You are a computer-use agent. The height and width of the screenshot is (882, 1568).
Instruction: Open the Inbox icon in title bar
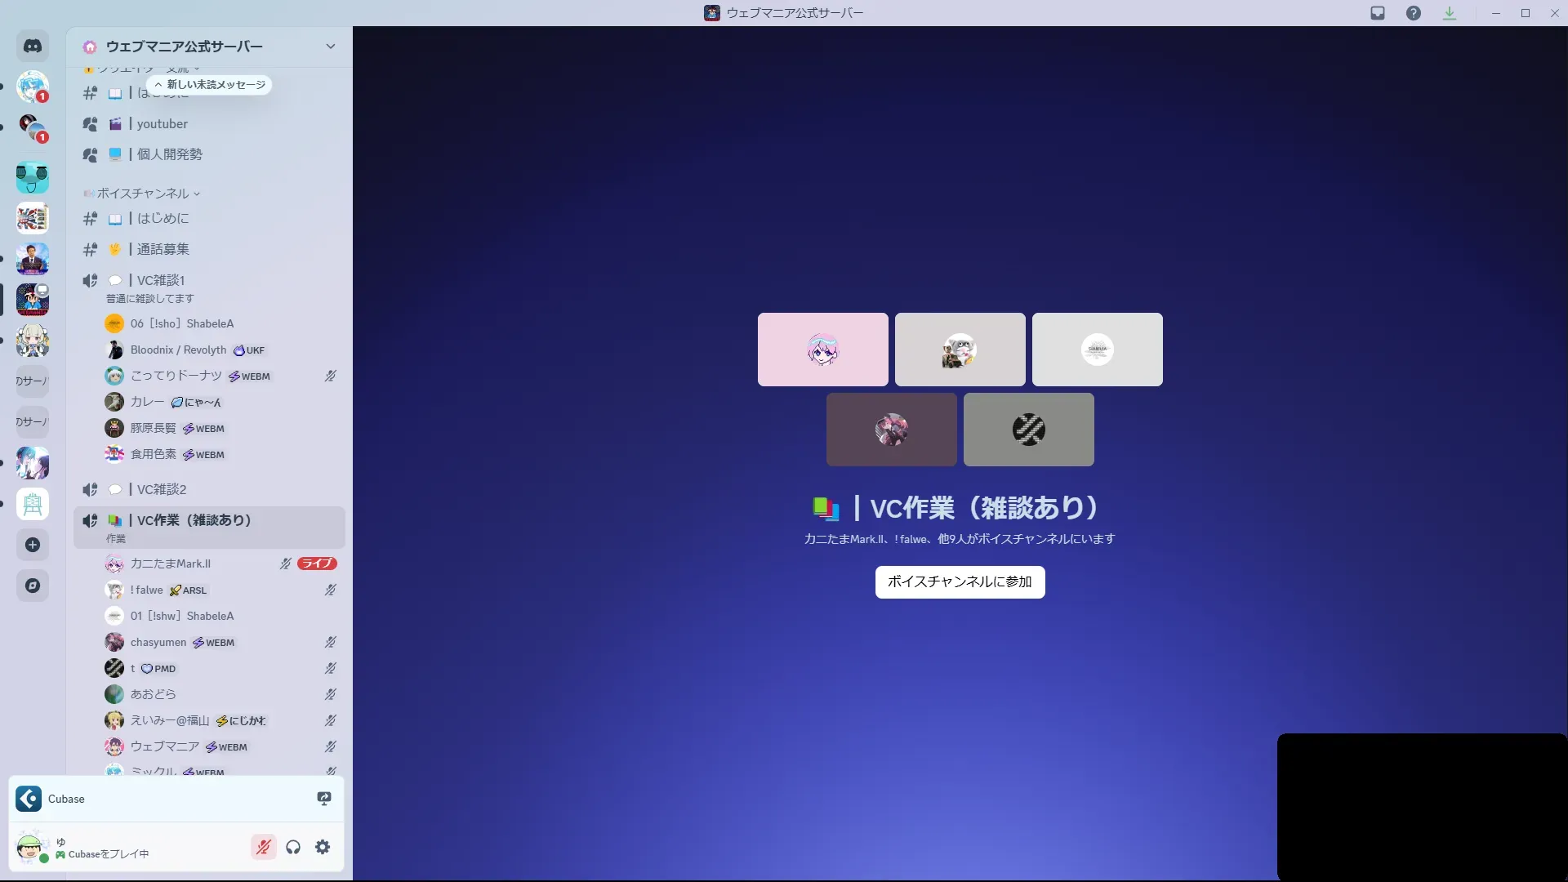pos(1378,13)
